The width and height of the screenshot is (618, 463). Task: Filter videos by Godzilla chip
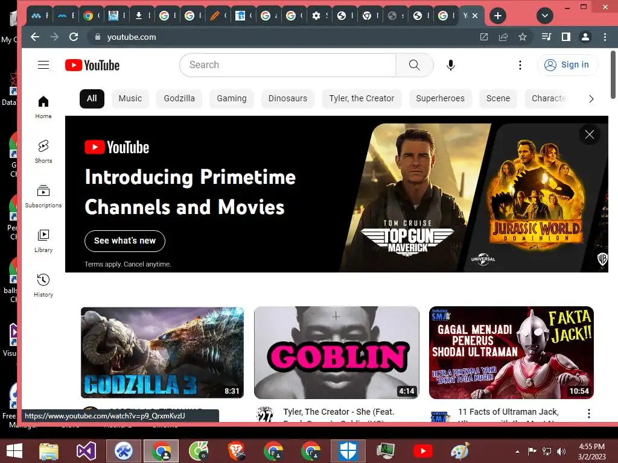pos(179,98)
